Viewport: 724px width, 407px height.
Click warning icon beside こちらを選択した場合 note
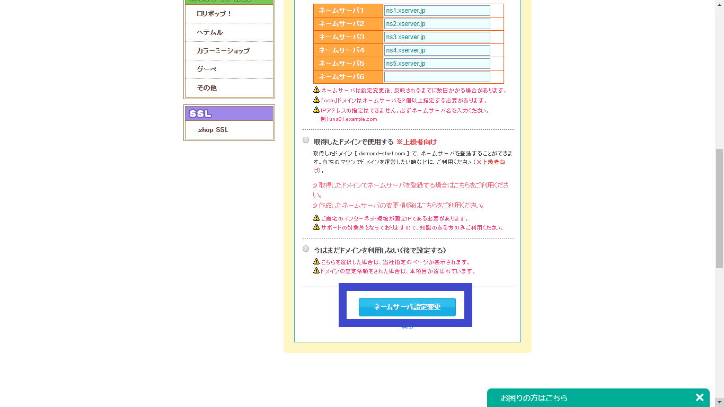[x=316, y=261]
